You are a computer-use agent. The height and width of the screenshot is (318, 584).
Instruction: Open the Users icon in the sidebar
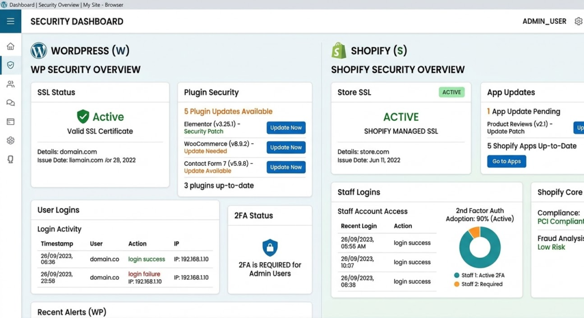click(x=10, y=84)
